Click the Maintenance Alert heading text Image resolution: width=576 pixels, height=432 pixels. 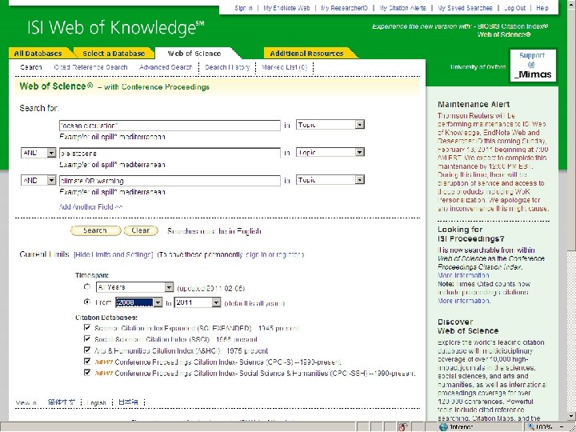(x=474, y=104)
